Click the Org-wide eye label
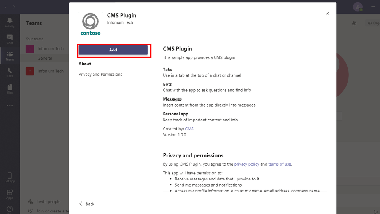Viewport: 380px width, 214px height. tap(374, 23)
